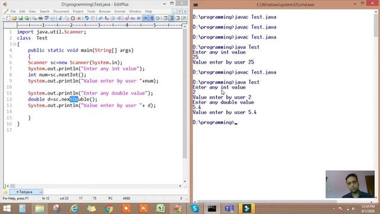Open the Project menu
380x214 pixels.
pos(78,11)
